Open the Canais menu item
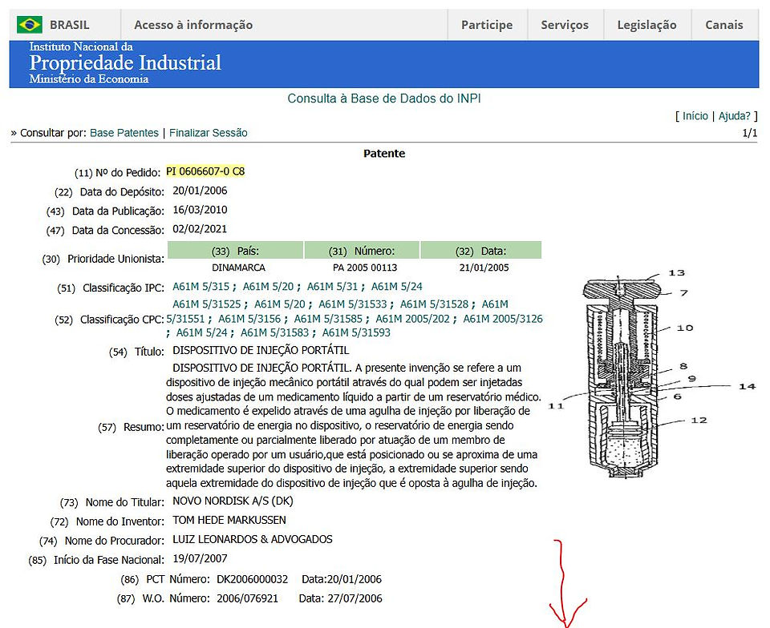770x628 pixels. coord(723,25)
